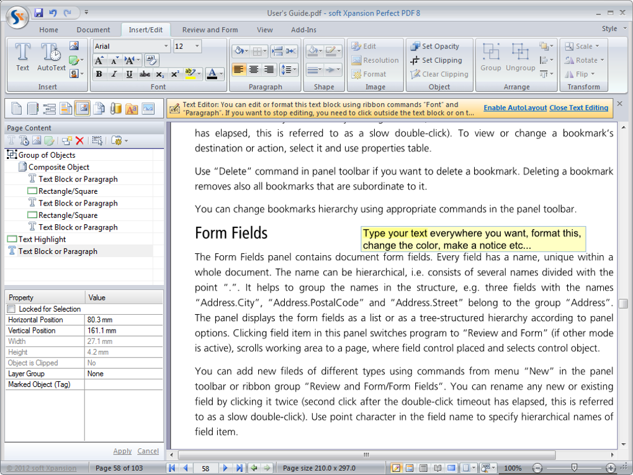The image size is (633, 475).
Task: Switch to the Review and Form tab
Action: pyautogui.click(x=210, y=30)
